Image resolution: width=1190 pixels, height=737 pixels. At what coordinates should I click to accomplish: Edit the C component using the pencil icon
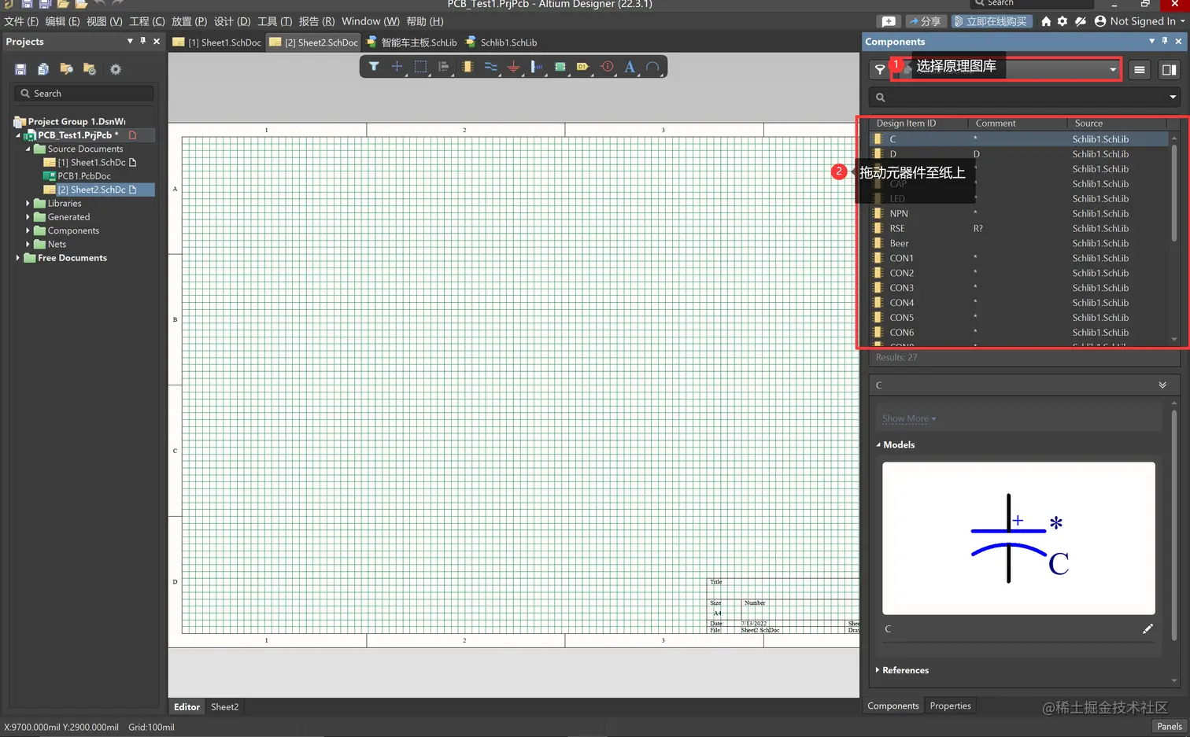pos(1147,629)
